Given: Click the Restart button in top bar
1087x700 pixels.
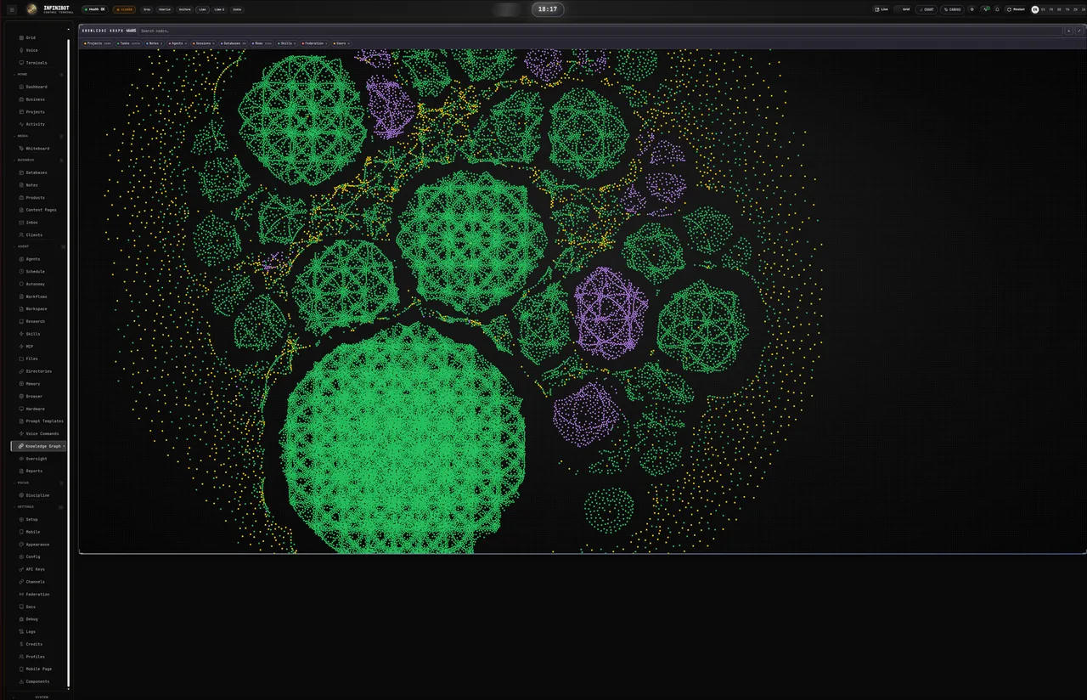Looking at the screenshot, I should [1016, 9].
